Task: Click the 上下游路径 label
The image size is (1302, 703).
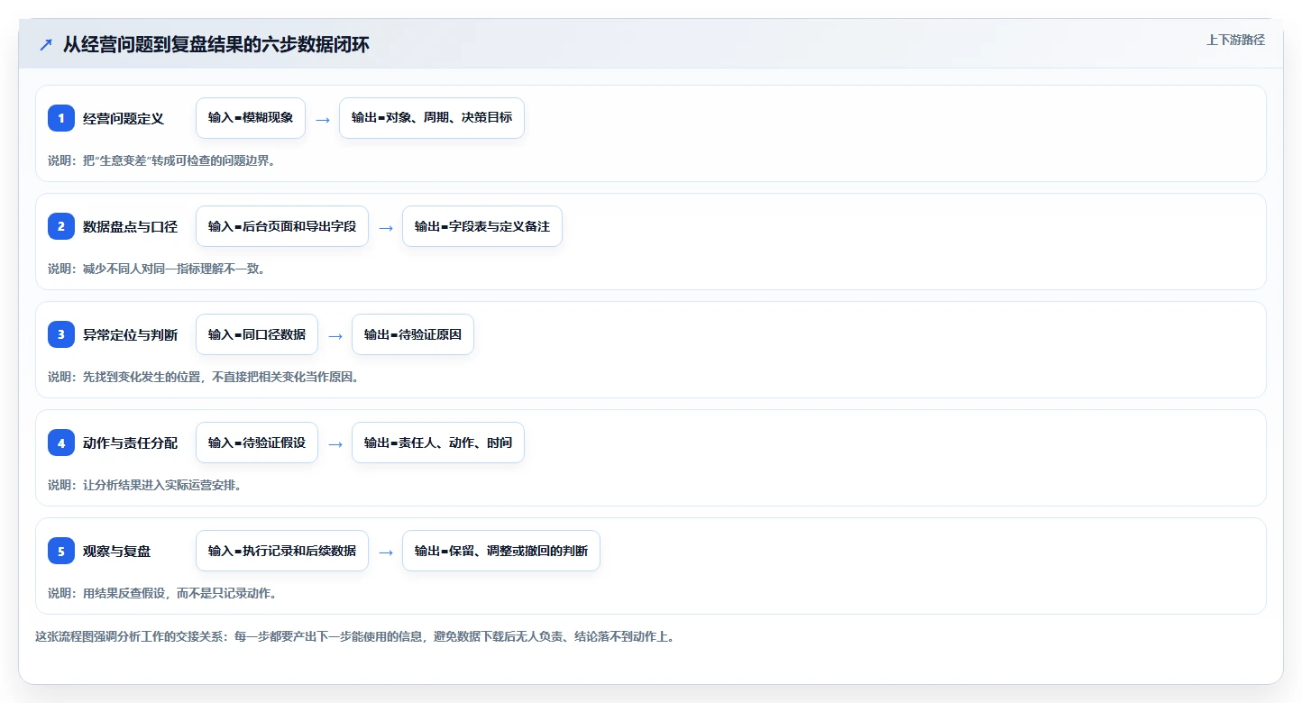Action: (1235, 40)
